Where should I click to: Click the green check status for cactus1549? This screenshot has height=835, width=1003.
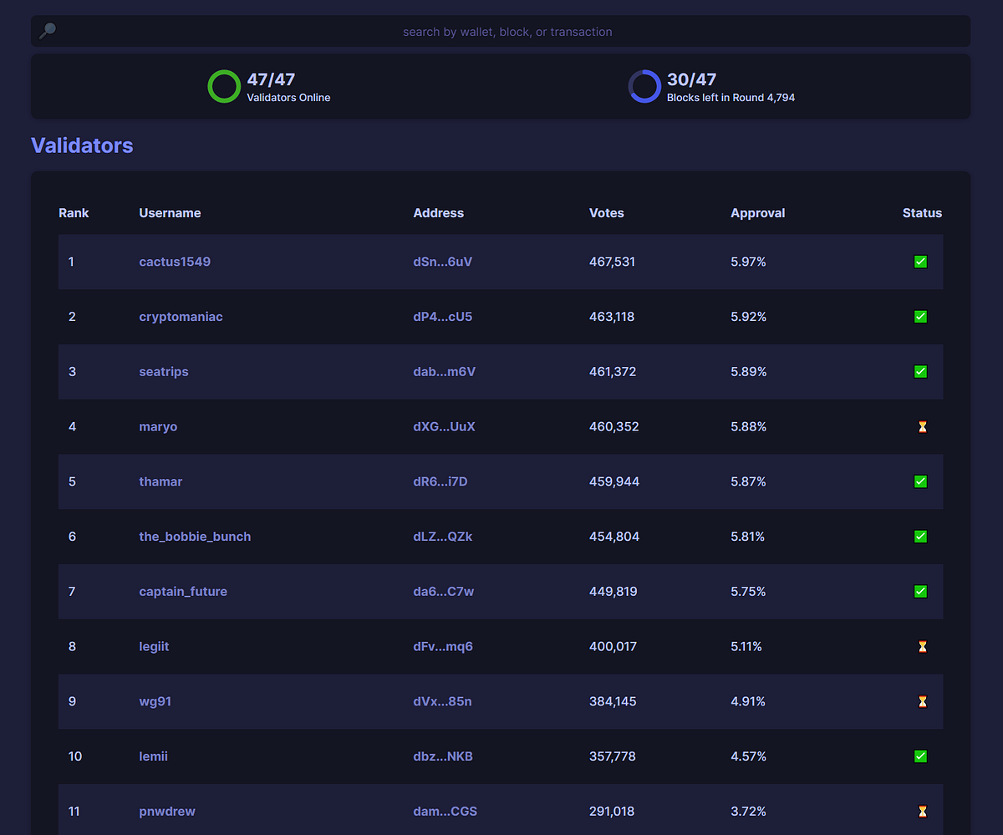920,262
